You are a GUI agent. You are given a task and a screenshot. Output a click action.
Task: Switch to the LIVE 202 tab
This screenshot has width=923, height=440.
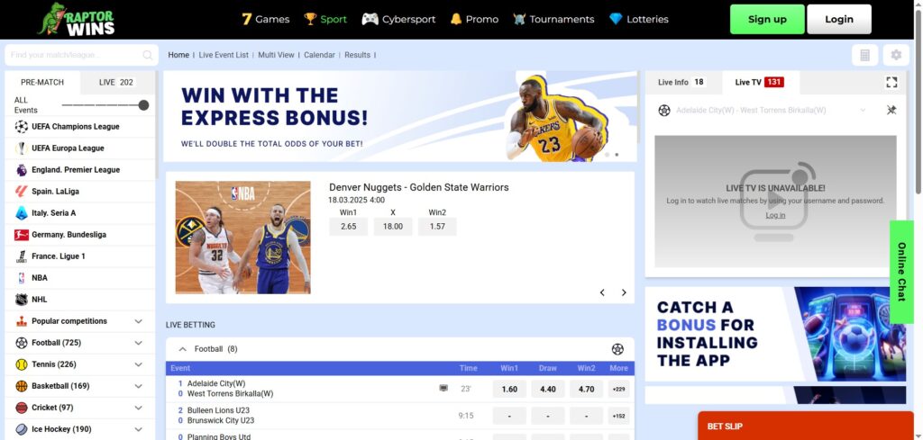[116, 82]
